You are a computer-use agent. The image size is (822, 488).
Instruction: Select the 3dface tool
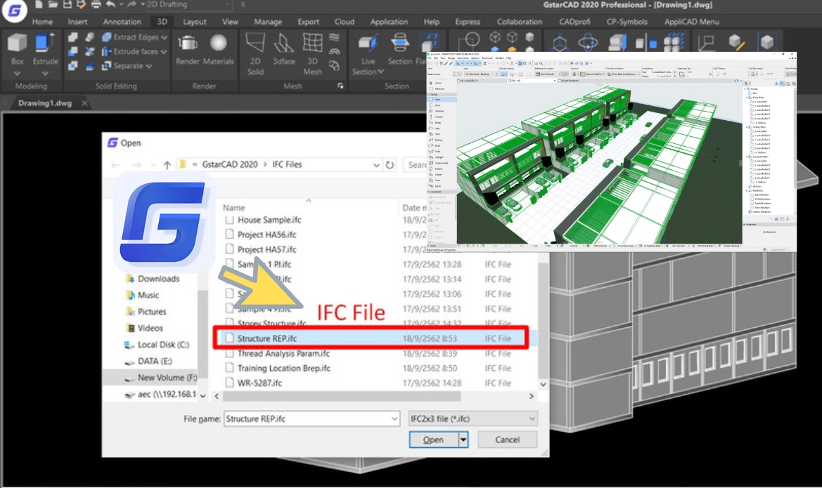(x=283, y=48)
